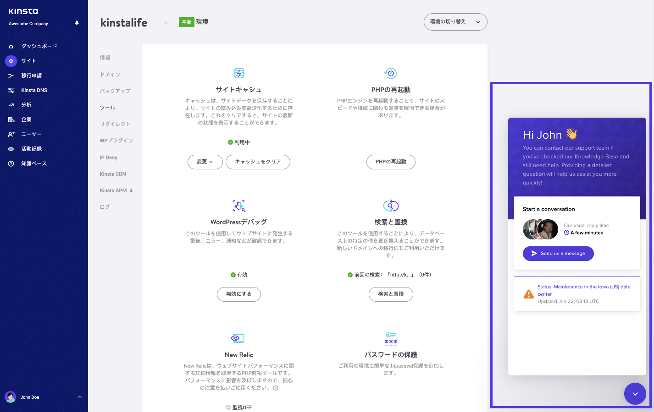Collapse the chat widget with the chevron button
654x412 pixels.
click(x=635, y=393)
